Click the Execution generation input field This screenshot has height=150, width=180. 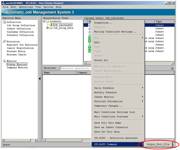tap(75, 68)
